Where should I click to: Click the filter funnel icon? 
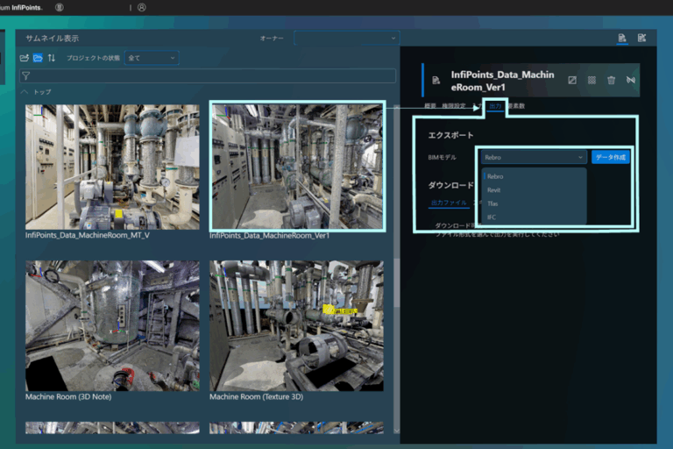pyautogui.click(x=25, y=77)
